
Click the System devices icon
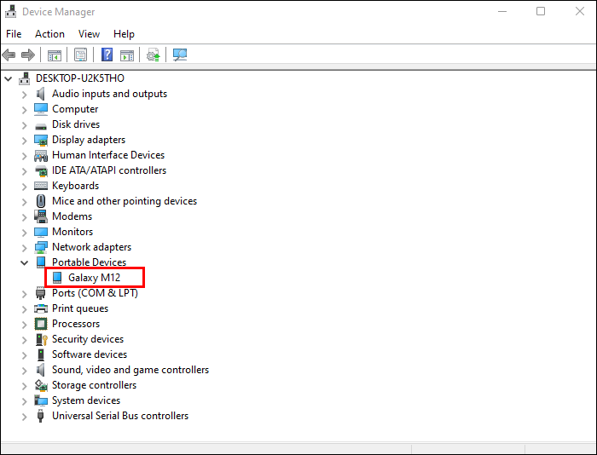point(41,400)
